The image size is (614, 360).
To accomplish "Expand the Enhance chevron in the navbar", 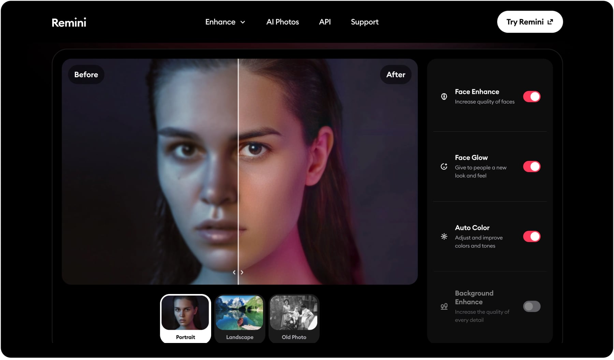I will click(x=243, y=22).
